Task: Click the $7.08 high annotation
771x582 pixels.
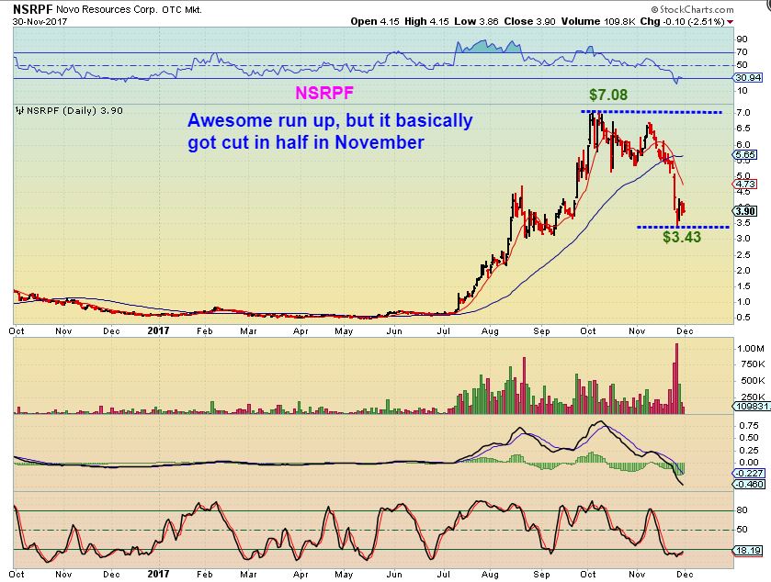Action: 608,95
